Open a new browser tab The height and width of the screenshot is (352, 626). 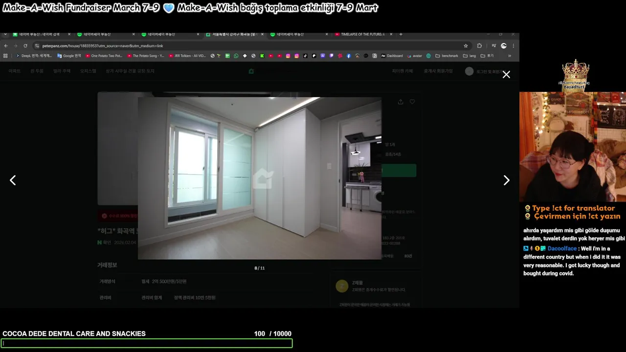coord(401,34)
